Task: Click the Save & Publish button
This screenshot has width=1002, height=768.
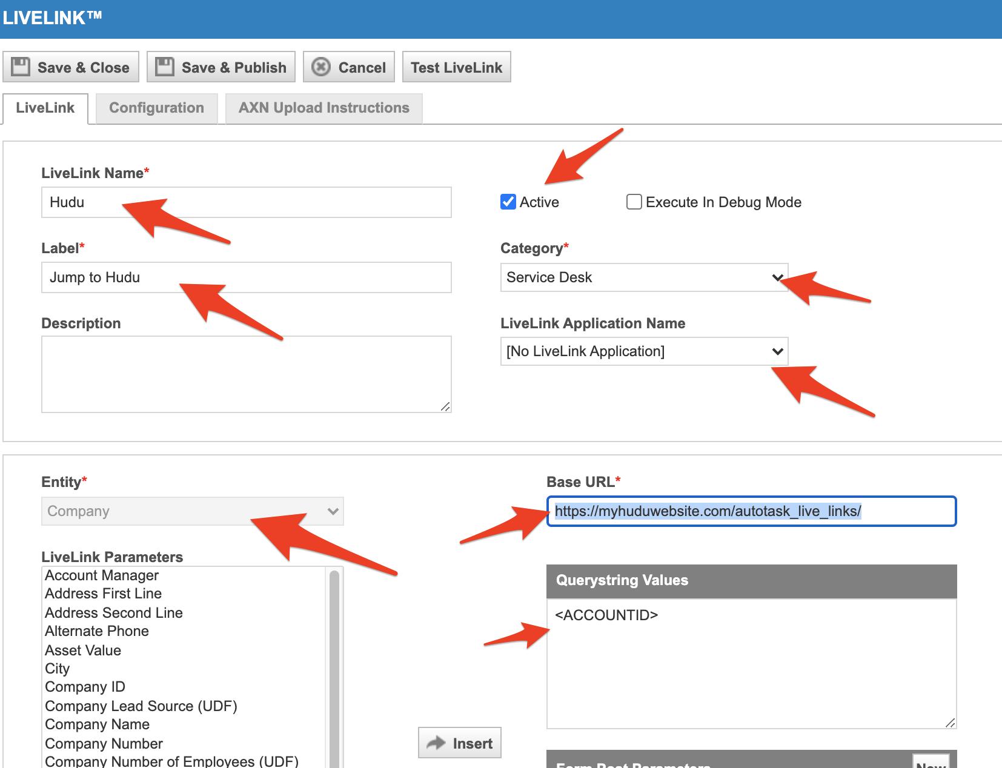Action: (x=221, y=67)
